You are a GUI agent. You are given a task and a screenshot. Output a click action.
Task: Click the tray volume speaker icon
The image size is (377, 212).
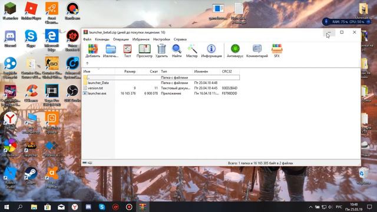[x=330, y=207]
